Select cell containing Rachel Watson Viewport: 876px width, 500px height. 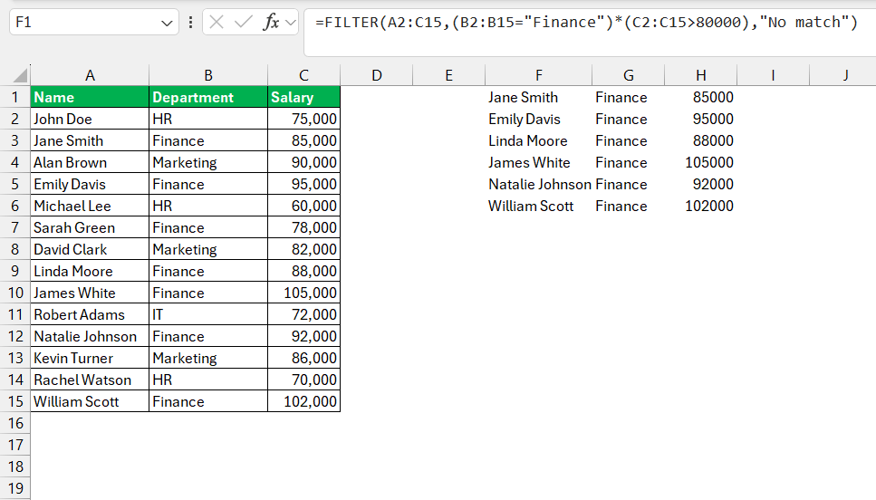90,380
